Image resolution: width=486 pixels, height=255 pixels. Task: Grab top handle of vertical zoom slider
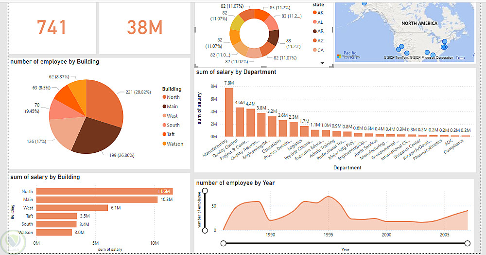[205, 191]
